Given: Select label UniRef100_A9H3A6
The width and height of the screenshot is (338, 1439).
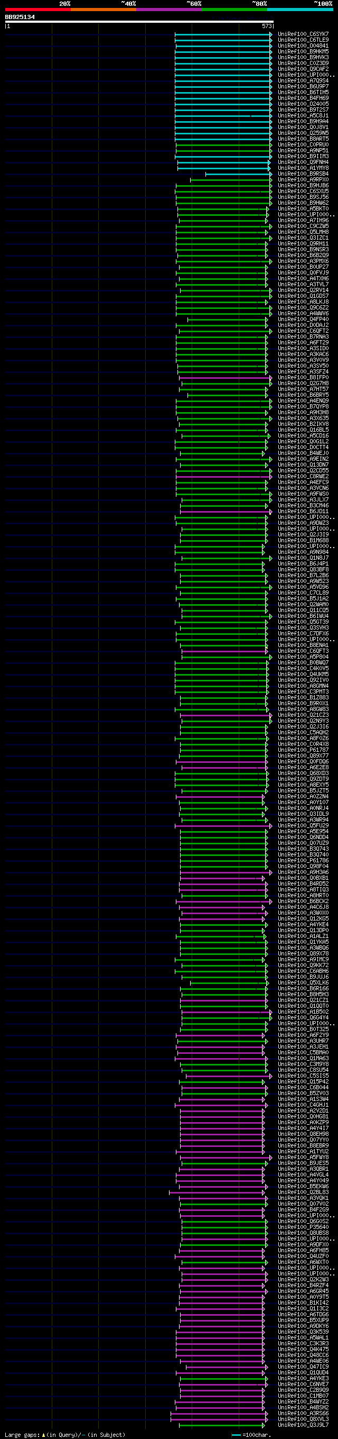Looking at the screenshot, I should click(x=304, y=872).
